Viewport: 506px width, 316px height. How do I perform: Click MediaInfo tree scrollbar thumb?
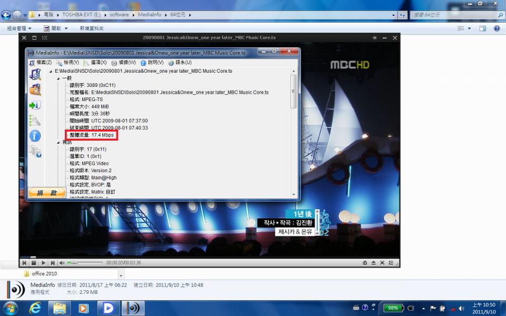point(294,91)
